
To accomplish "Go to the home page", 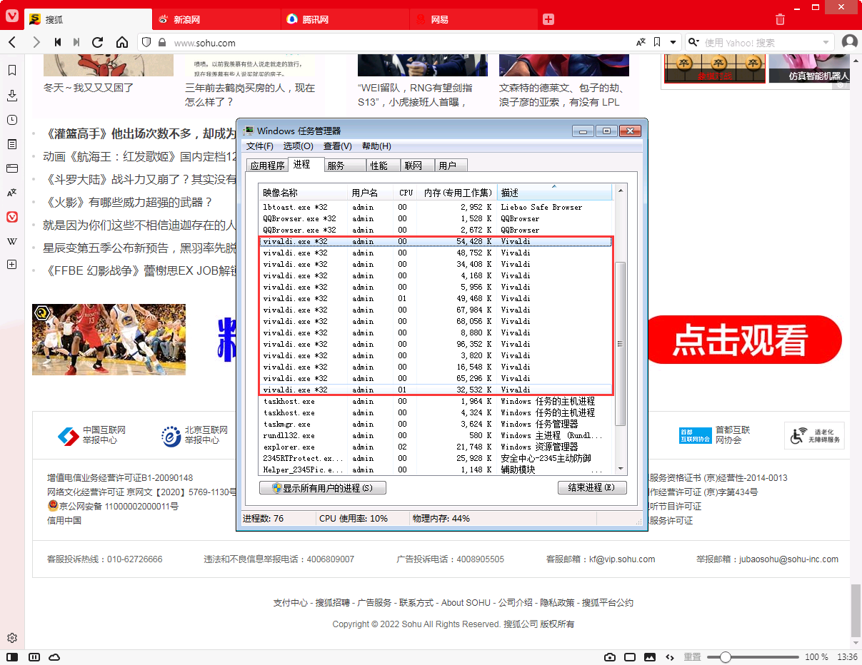I will click(x=122, y=42).
